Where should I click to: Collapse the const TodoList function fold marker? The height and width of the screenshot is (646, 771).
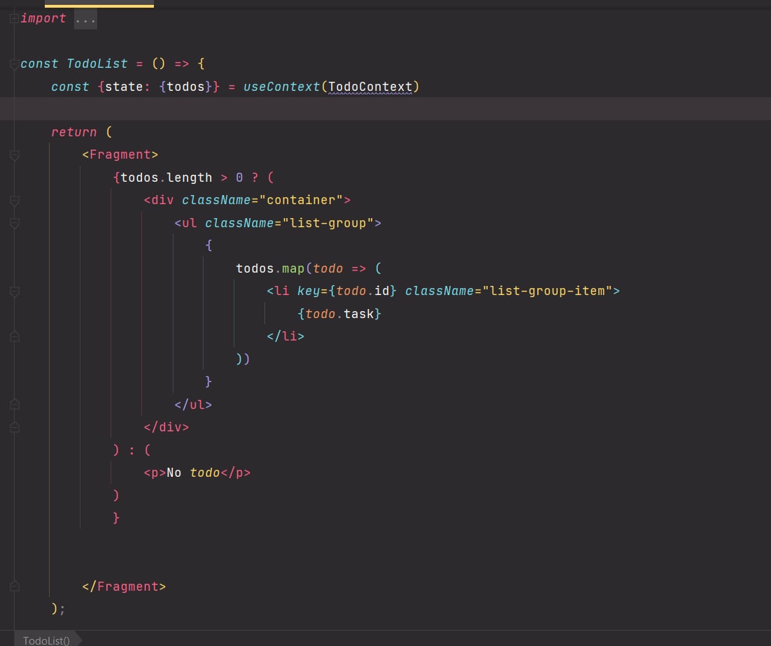point(14,64)
